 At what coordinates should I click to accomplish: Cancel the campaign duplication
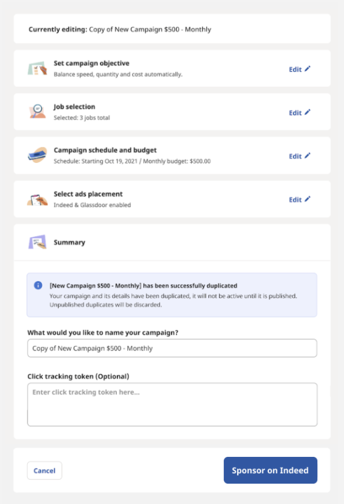[45, 471]
